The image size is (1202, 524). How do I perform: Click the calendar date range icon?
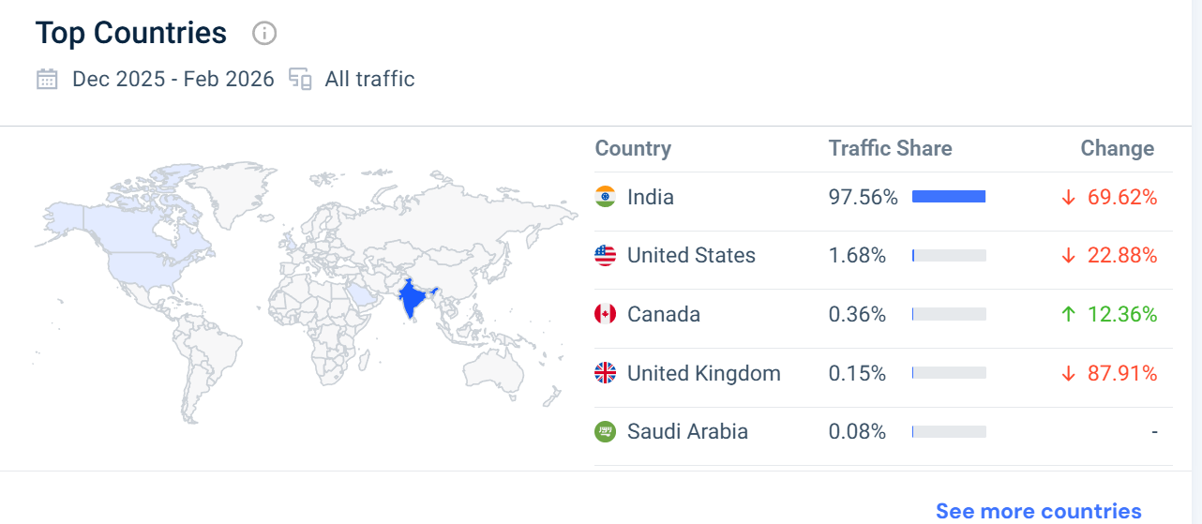tap(47, 80)
